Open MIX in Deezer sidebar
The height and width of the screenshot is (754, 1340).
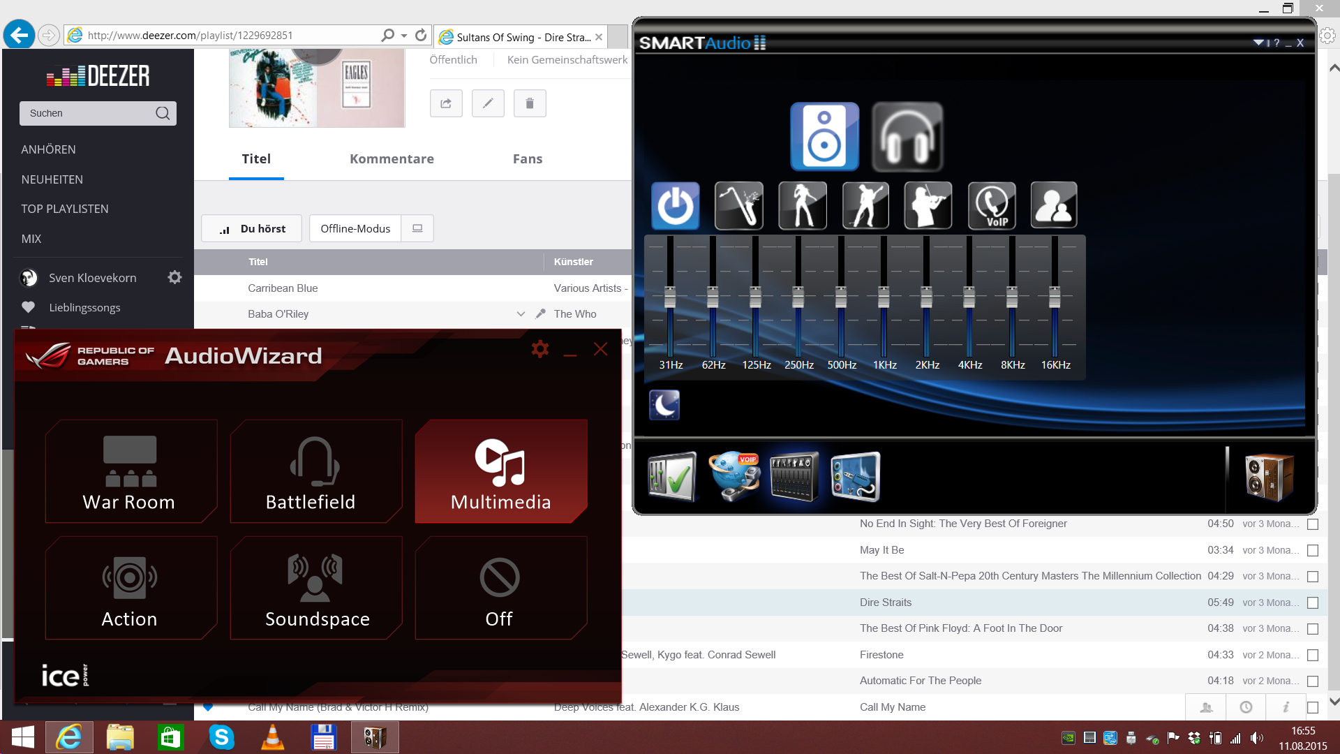pyautogui.click(x=31, y=239)
